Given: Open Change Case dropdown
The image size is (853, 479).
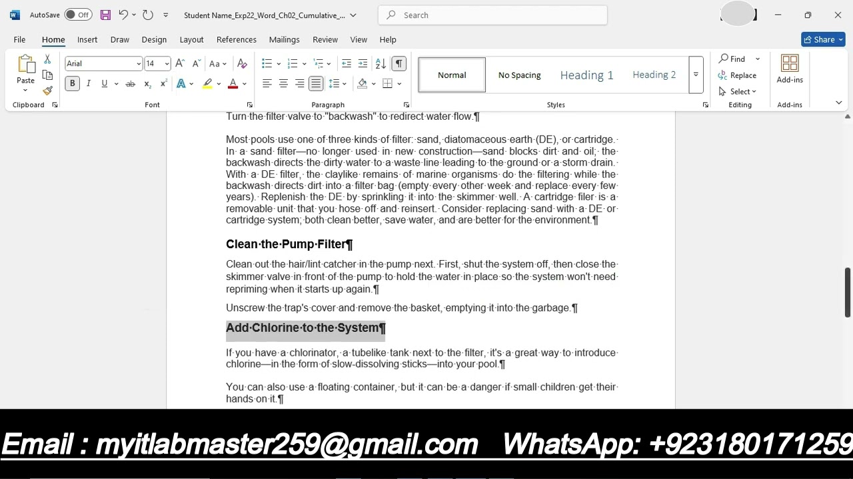Looking at the screenshot, I should tap(218, 64).
